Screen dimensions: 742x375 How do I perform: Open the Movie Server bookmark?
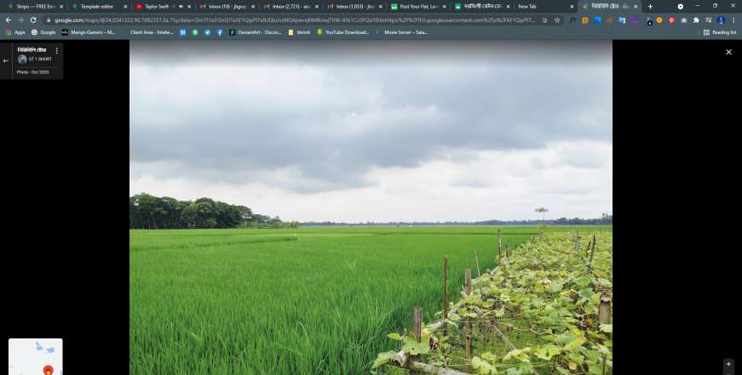(402, 32)
